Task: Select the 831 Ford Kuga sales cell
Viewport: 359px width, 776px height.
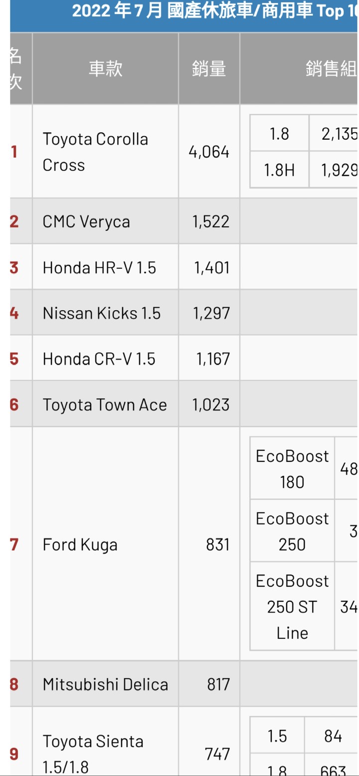Action: click(x=209, y=544)
